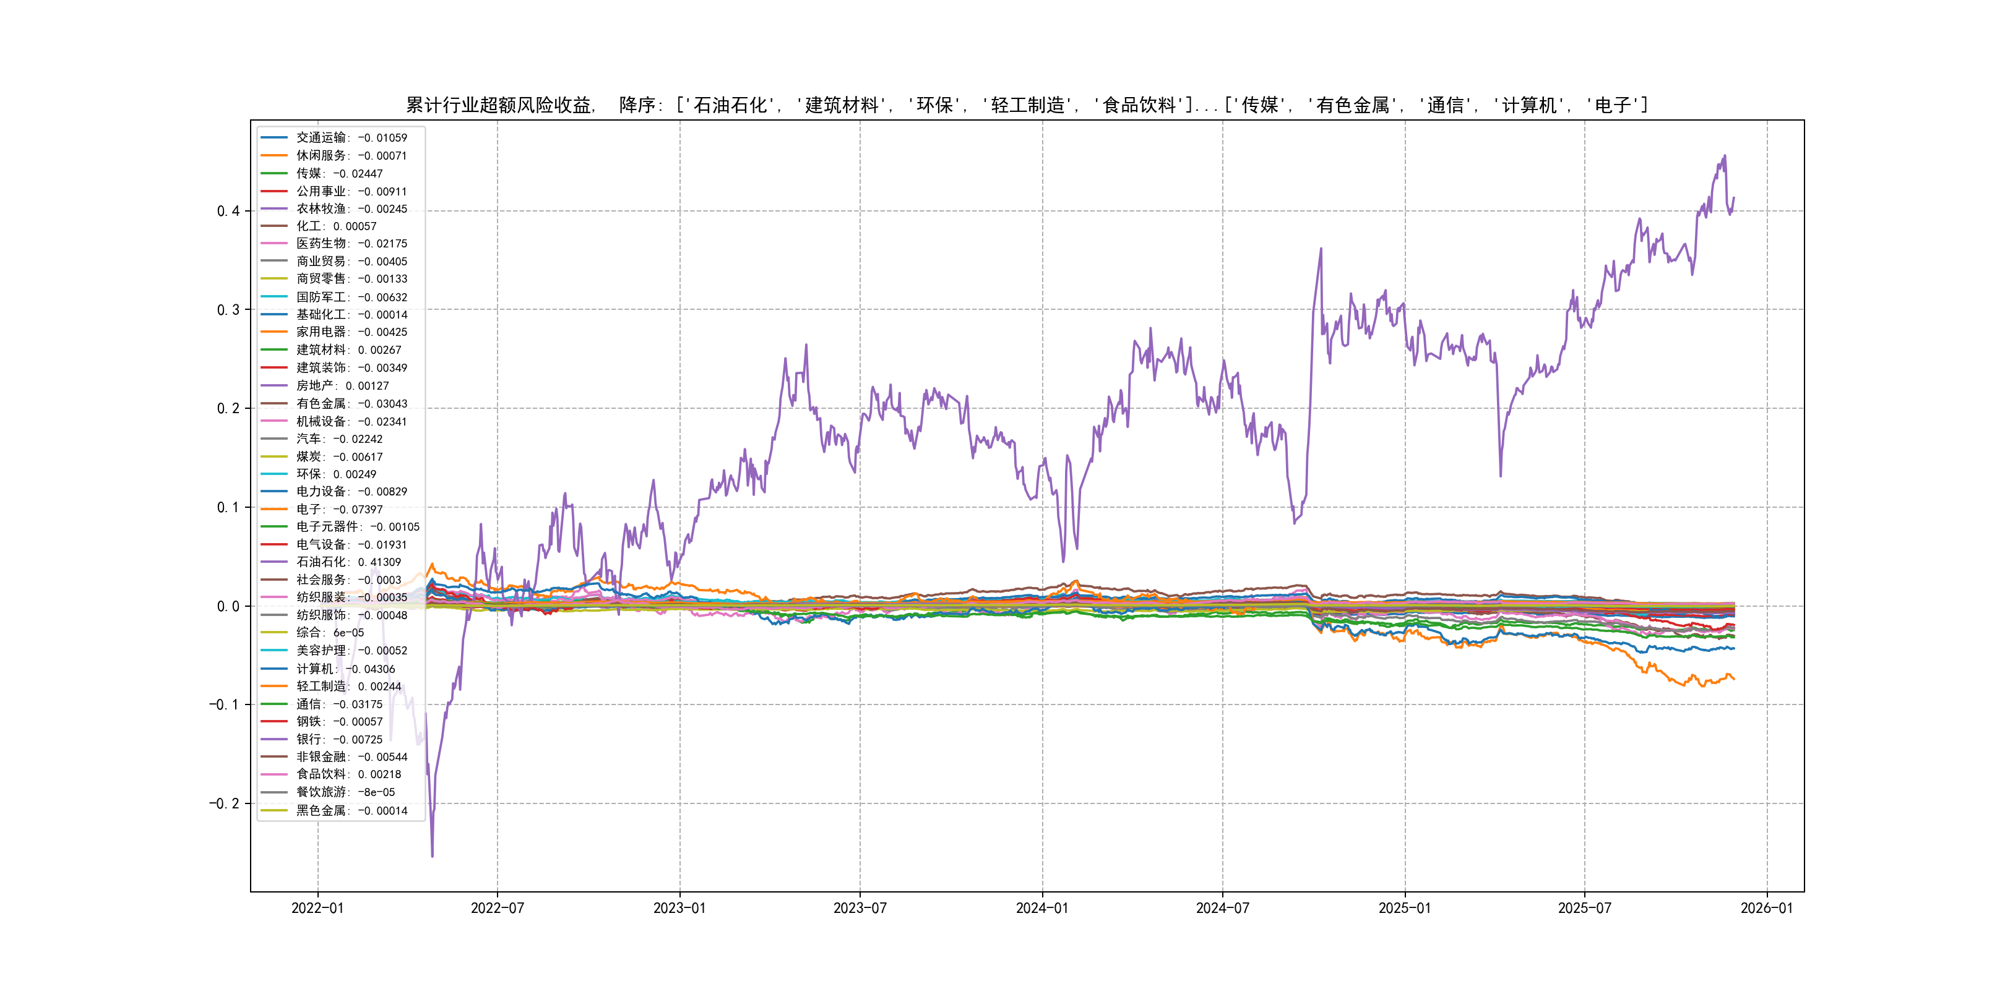Viewport: 2005px width, 1002px height.
Task: Click the 2026-01 x-axis tick label
Action: (x=1766, y=908)
